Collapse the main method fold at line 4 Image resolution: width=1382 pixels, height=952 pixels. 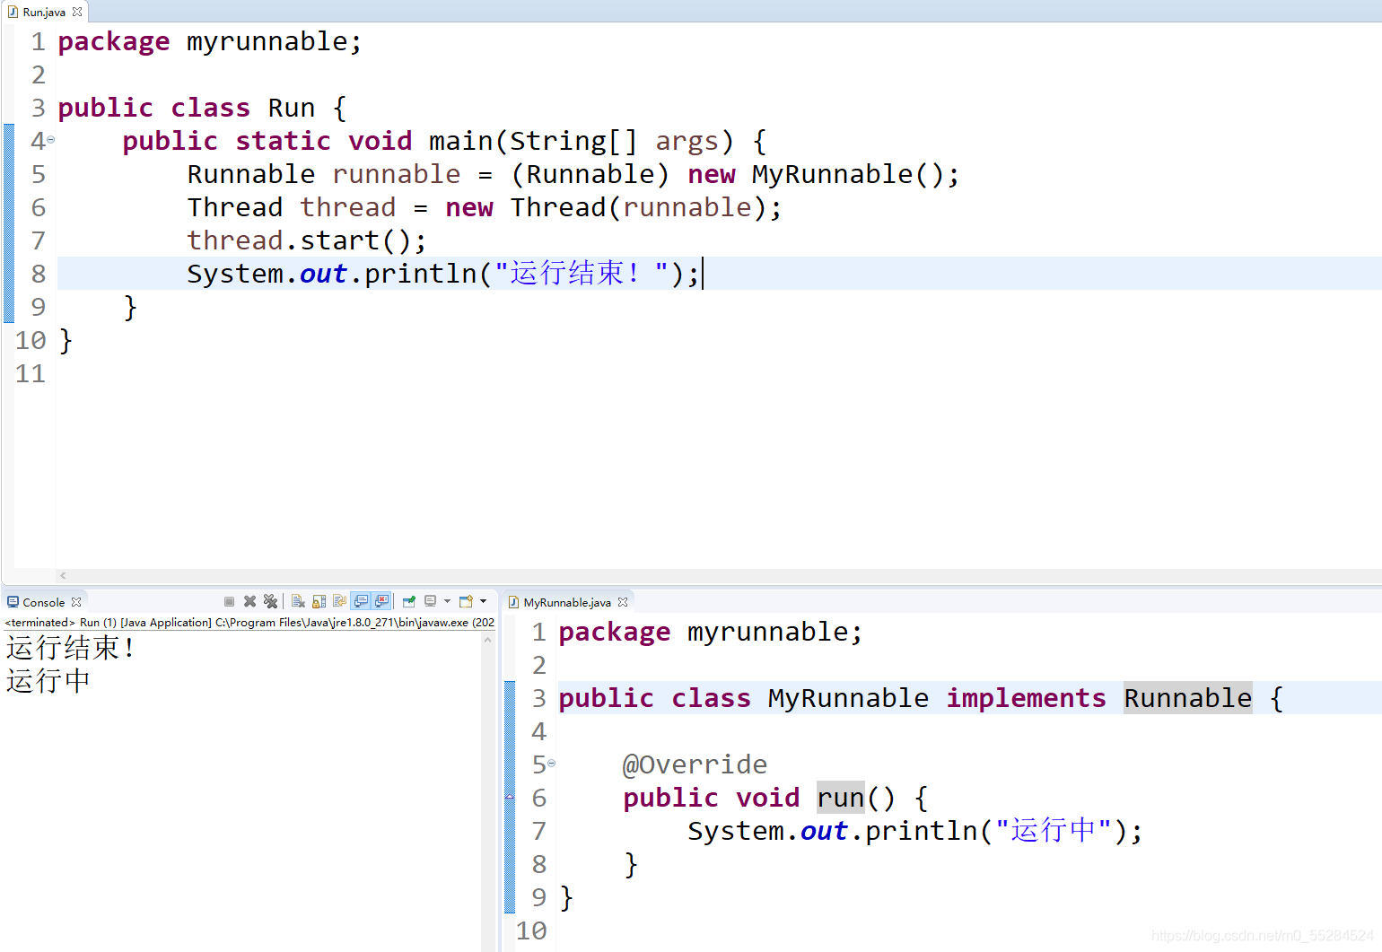tap(51, 140)
